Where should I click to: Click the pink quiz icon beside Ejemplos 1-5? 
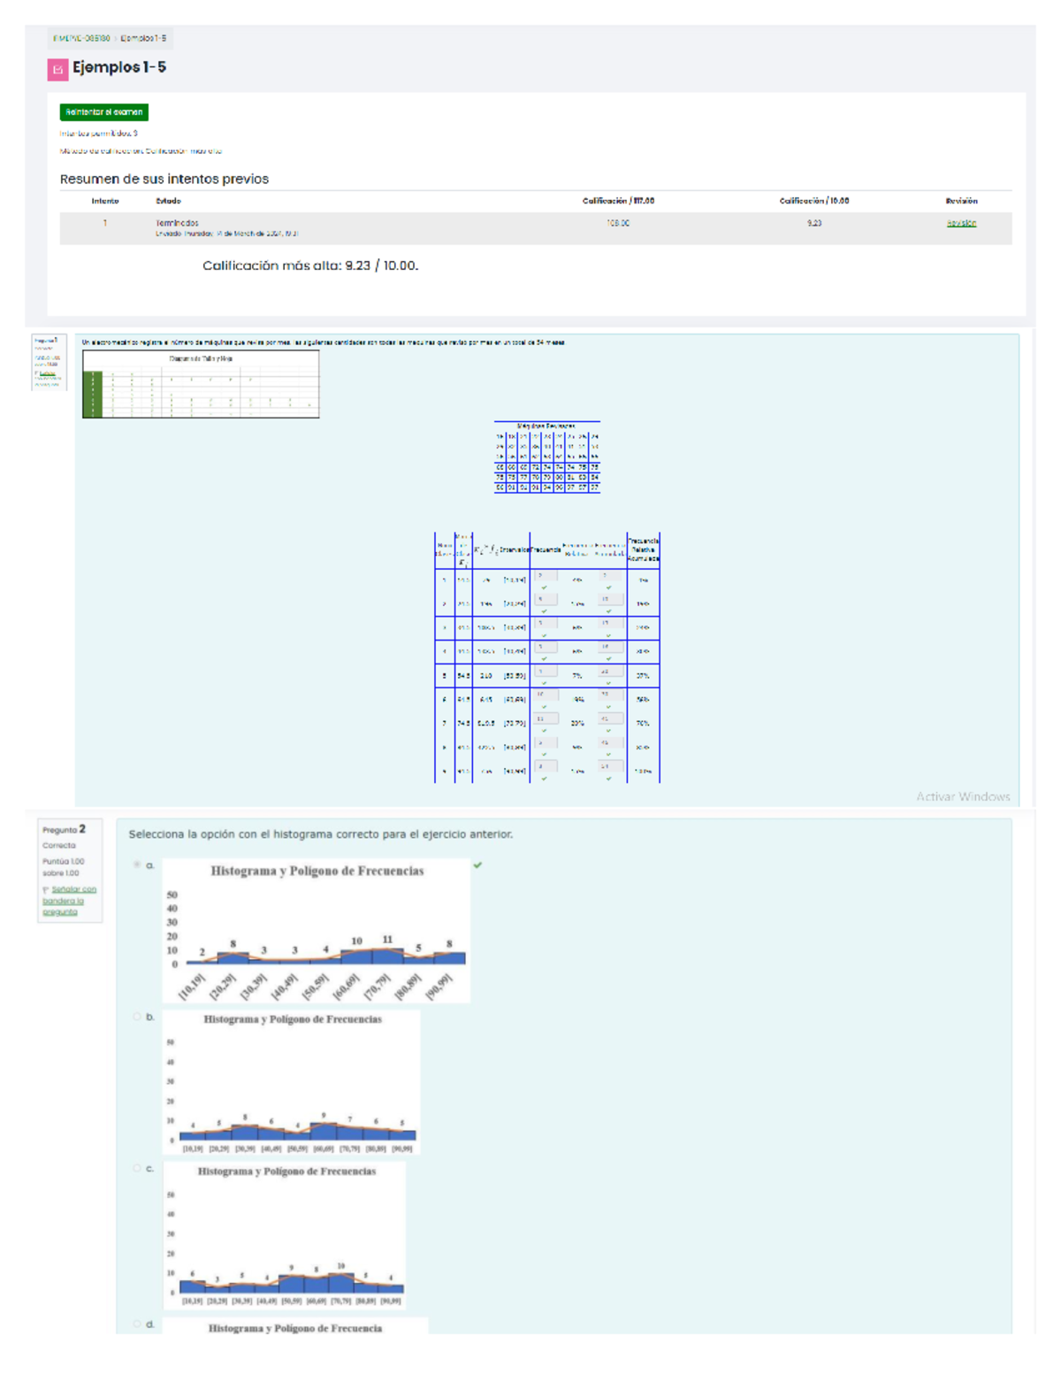(57, 69)
